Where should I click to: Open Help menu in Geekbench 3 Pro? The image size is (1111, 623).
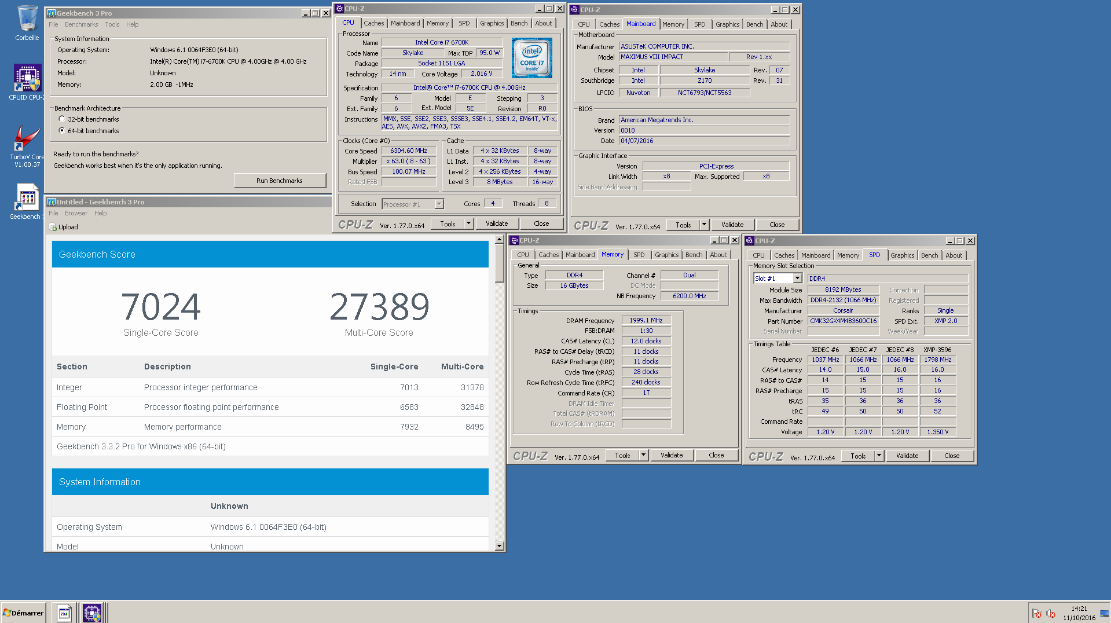(x=133, y=24)
